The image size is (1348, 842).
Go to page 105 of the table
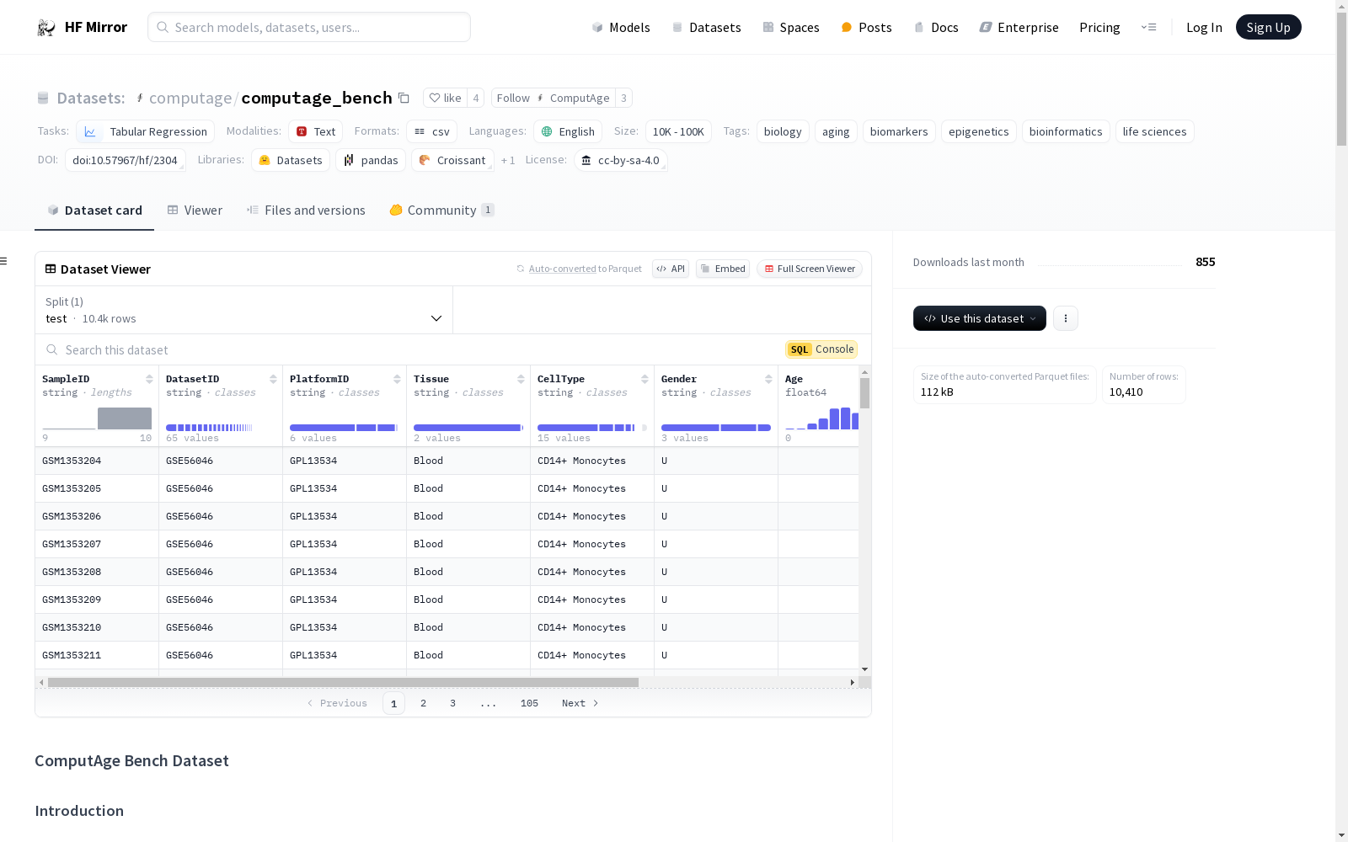coord(529,703)
